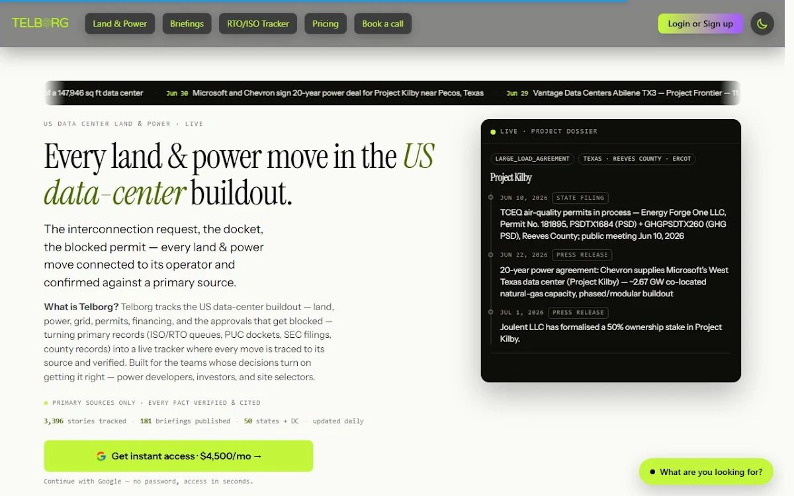794x496 pixels.
Task: Click the 50 states + DC stat
Action: [271, 421]
